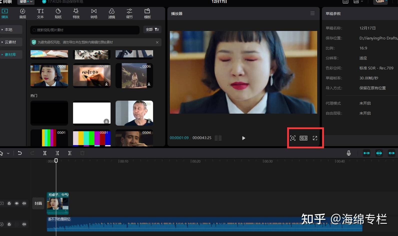Viewport: 398px width, 236px height.
Task: Start voice-over recording with microphone
Action: (349, 153)
